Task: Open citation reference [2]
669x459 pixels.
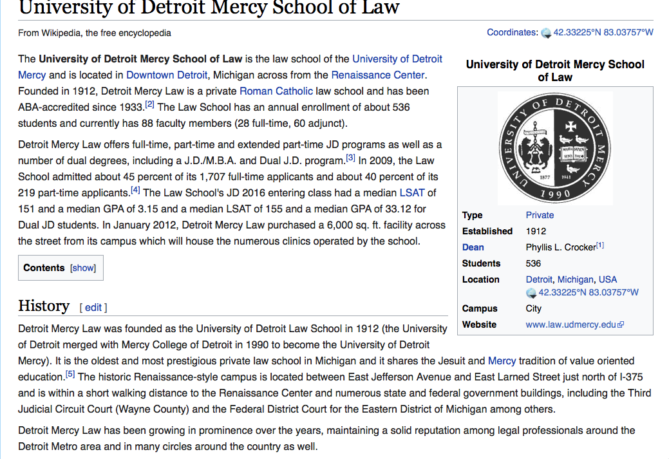Action: pyautogui.click(x=149, y=104)
